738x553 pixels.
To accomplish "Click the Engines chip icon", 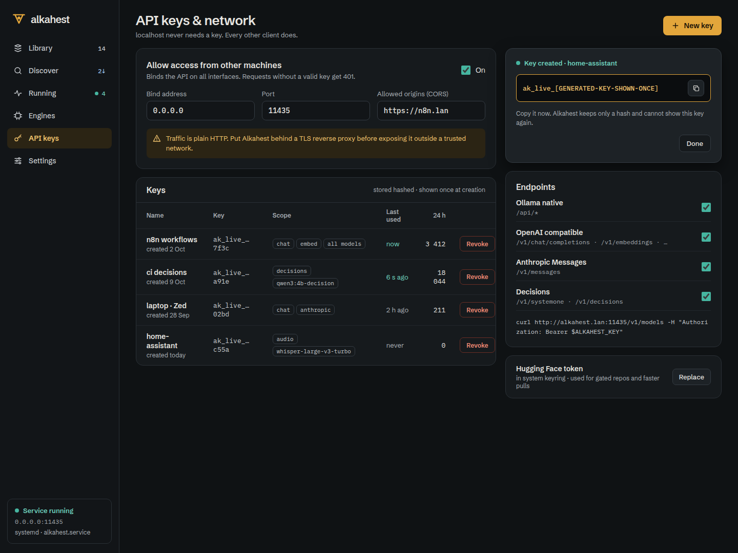I will [x=18, y=116].
